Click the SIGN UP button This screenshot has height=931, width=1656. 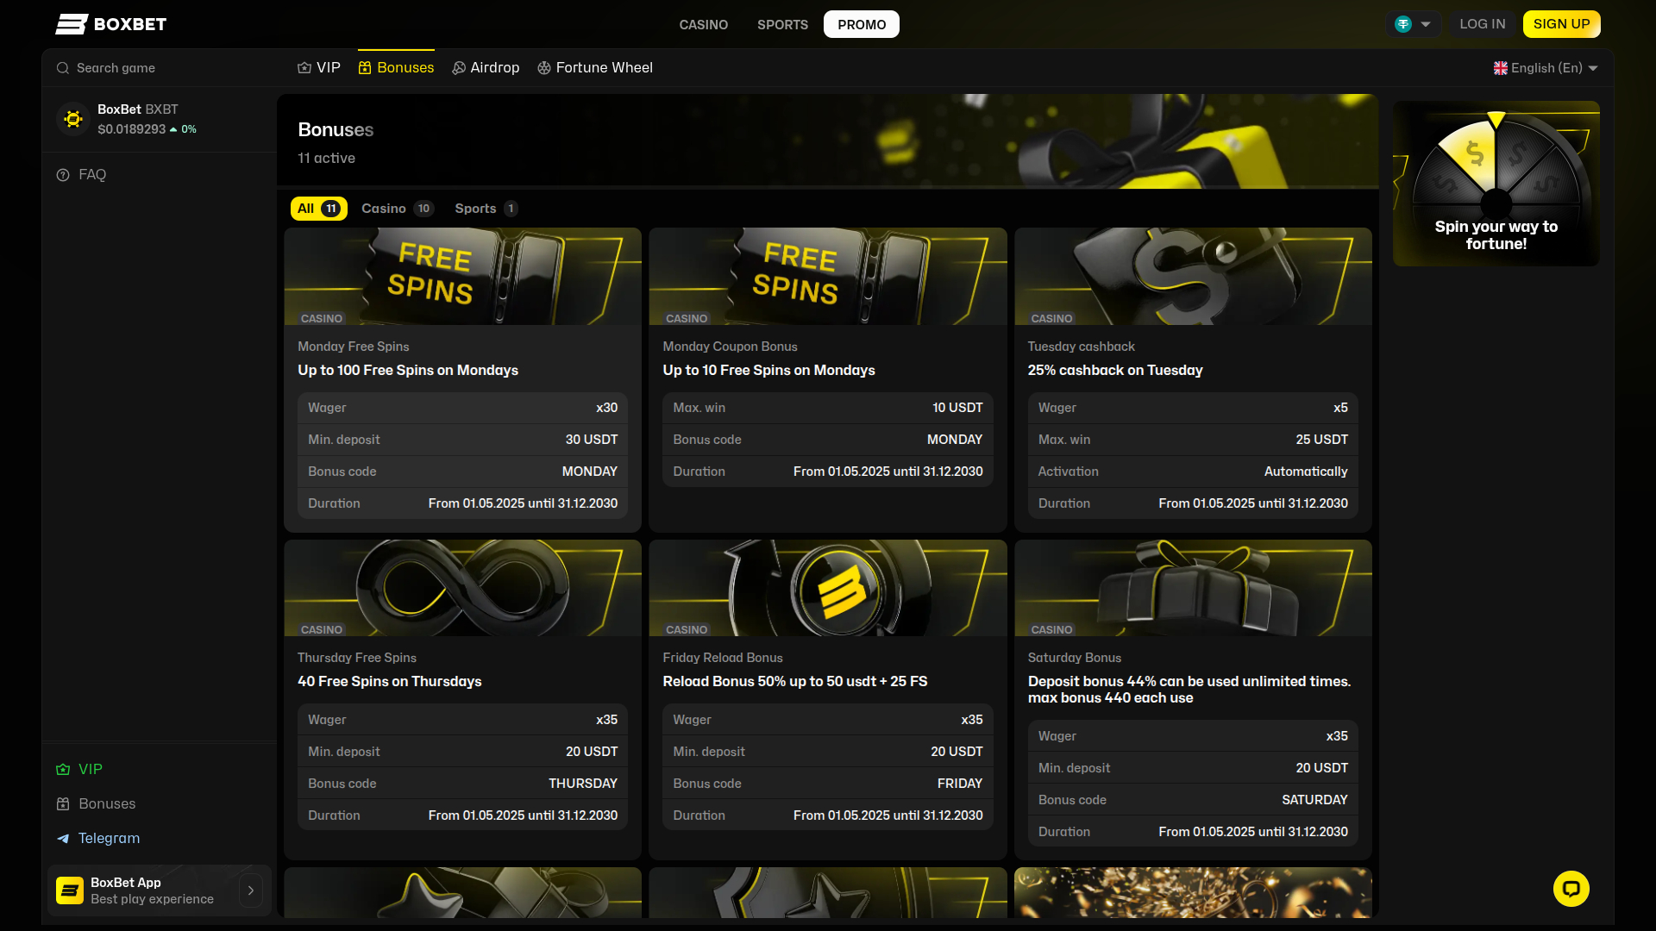click(x=1561, y=24)
